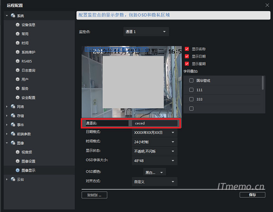
Task: Open the 时间格式 24小时制 dropdown
Action: pos(155,142)
